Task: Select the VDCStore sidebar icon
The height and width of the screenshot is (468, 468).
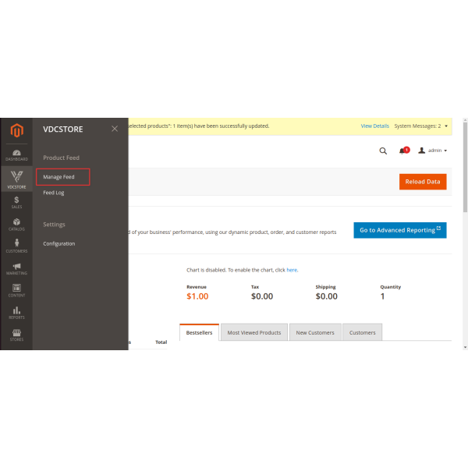Action: [16, 179]
